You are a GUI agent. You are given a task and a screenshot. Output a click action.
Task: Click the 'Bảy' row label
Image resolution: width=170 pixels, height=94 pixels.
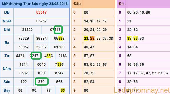tap(7, 90)
